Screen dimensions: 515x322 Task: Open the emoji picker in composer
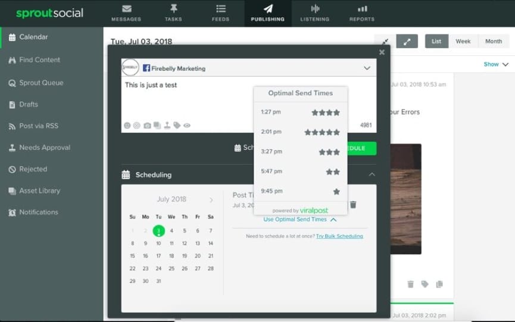pyautogui.click(x=127, y=126)
